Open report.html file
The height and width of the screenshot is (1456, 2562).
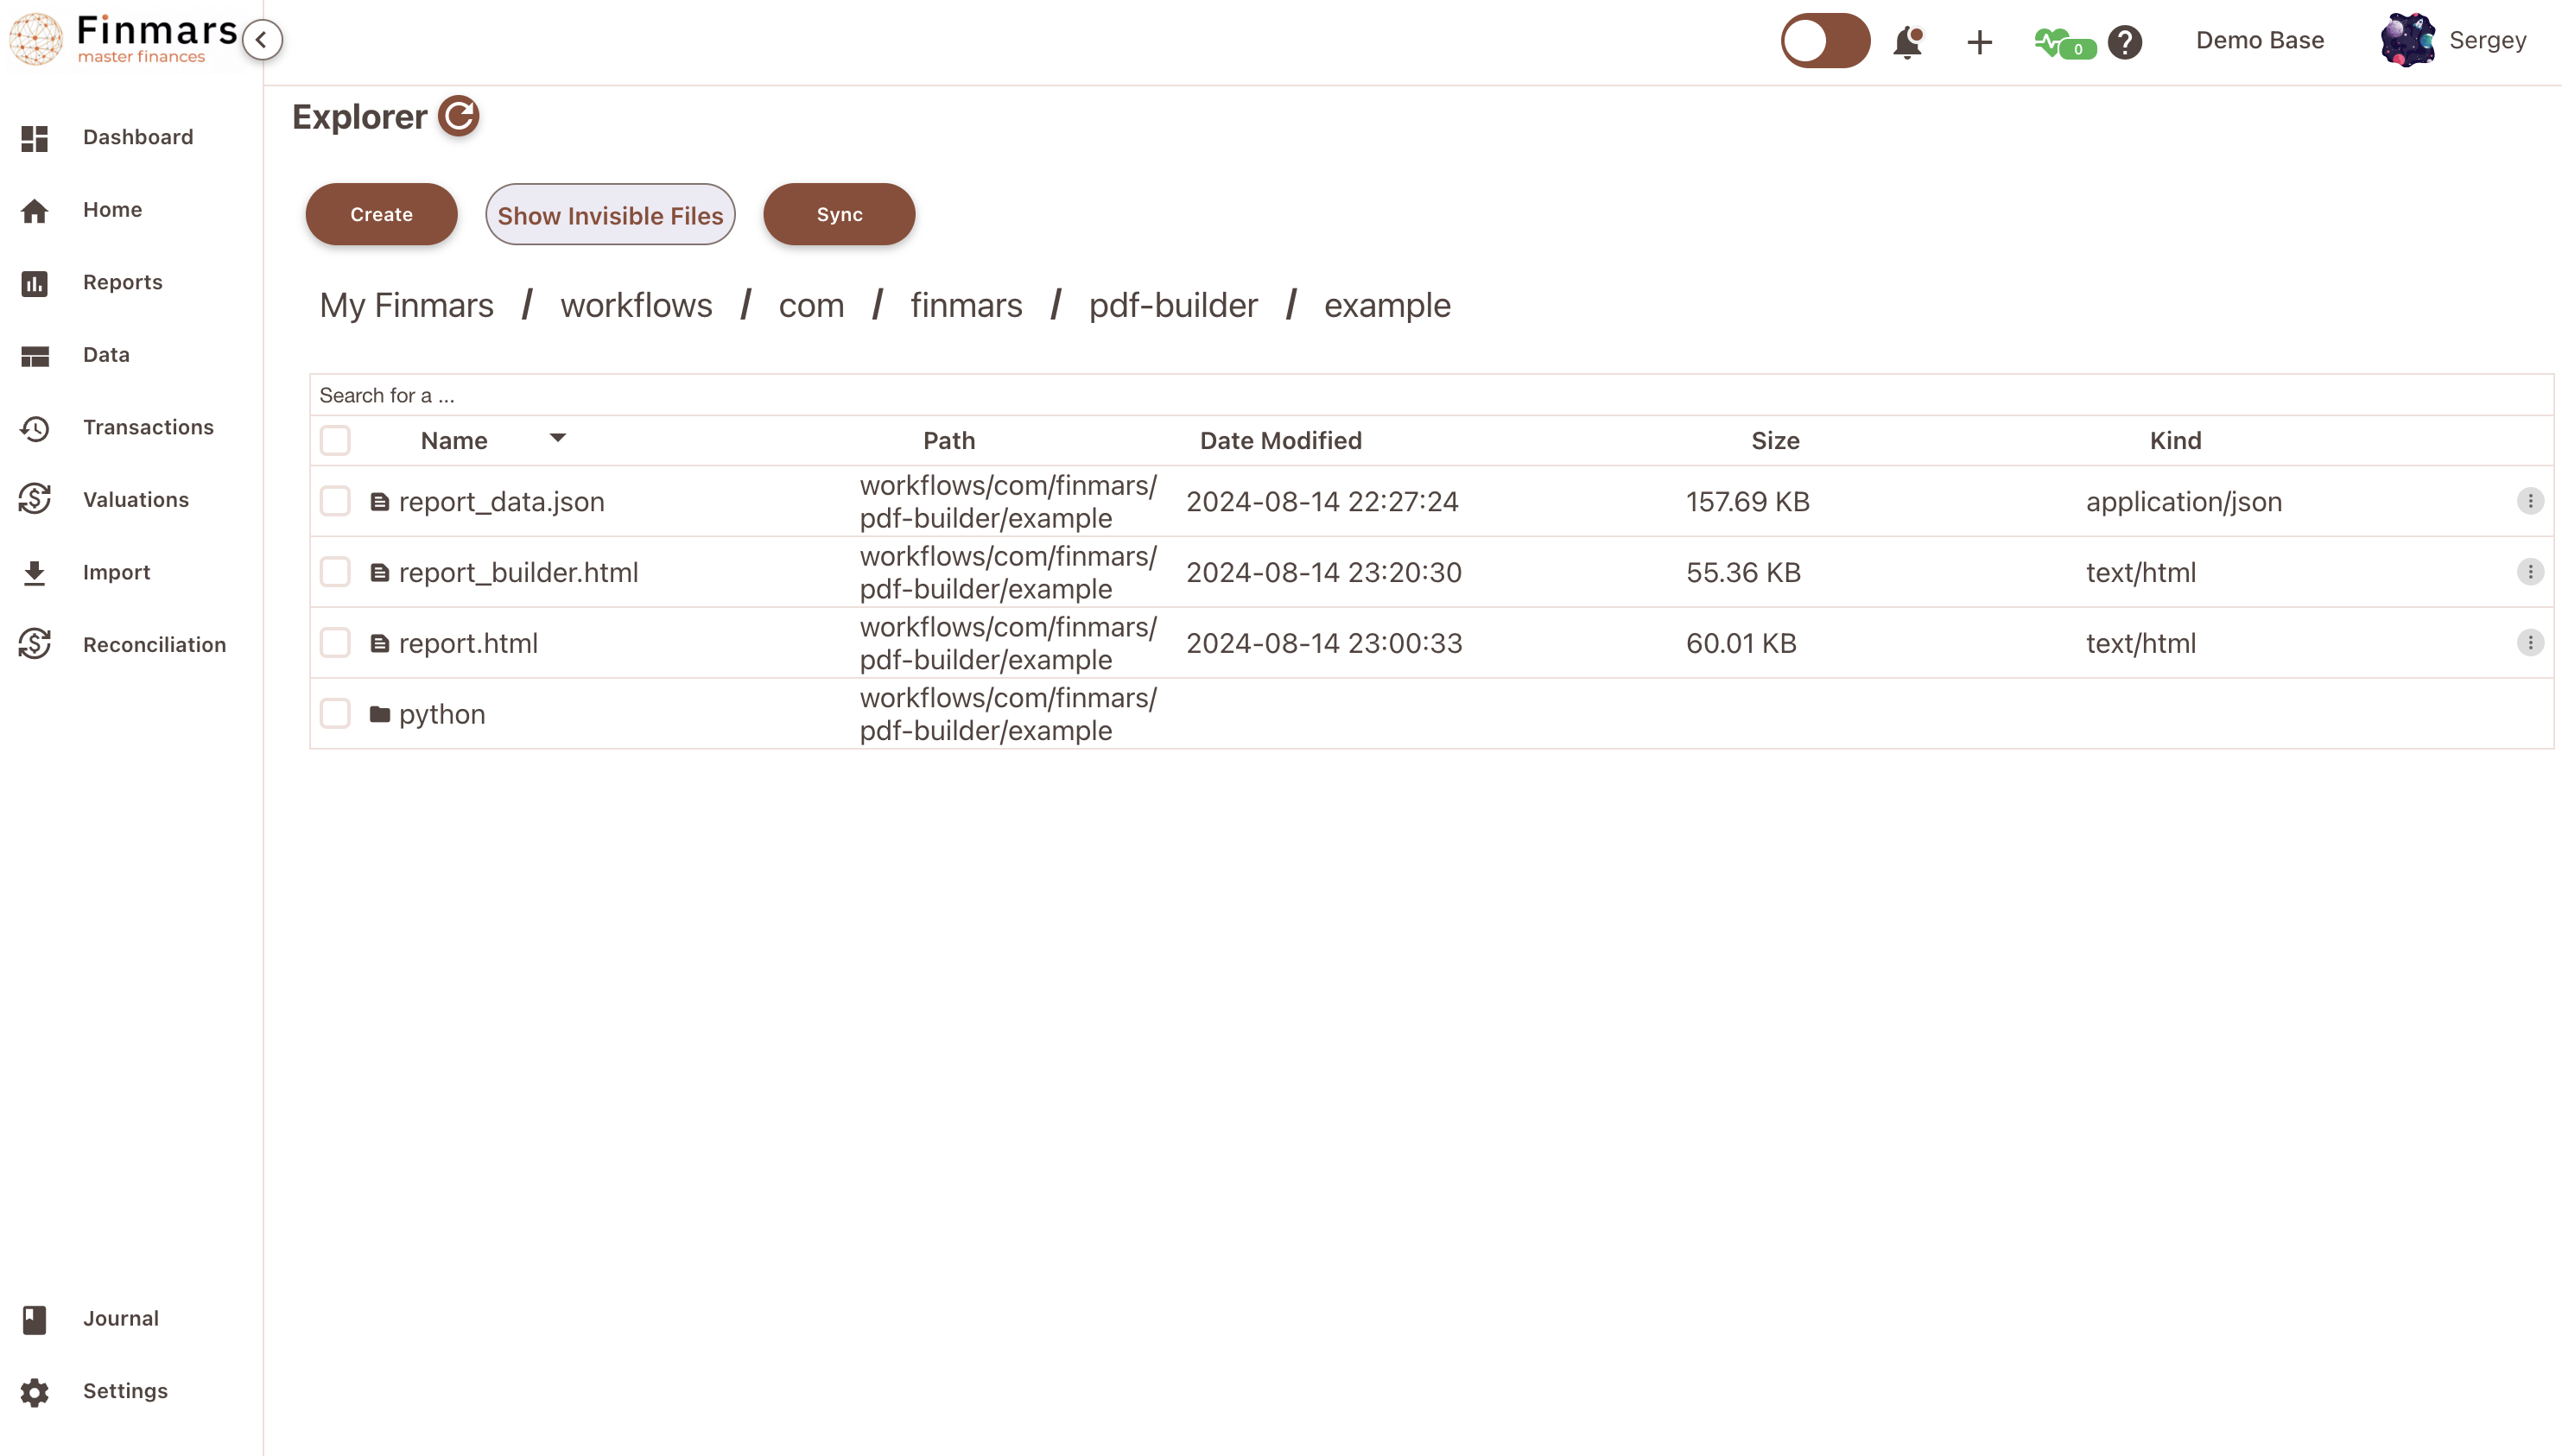click(x=468, y=644)
